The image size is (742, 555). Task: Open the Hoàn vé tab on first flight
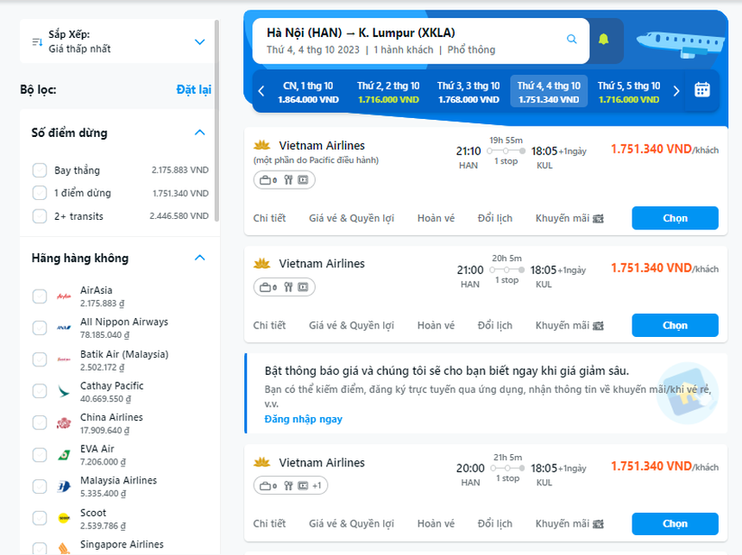(436, 218)
